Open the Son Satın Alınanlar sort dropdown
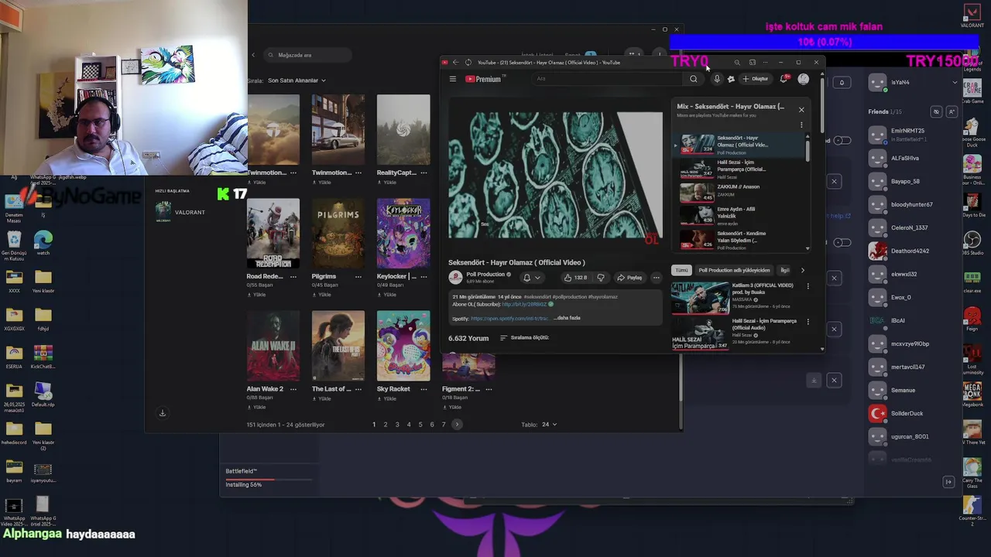The image size is (991, 557). [297, 80]
